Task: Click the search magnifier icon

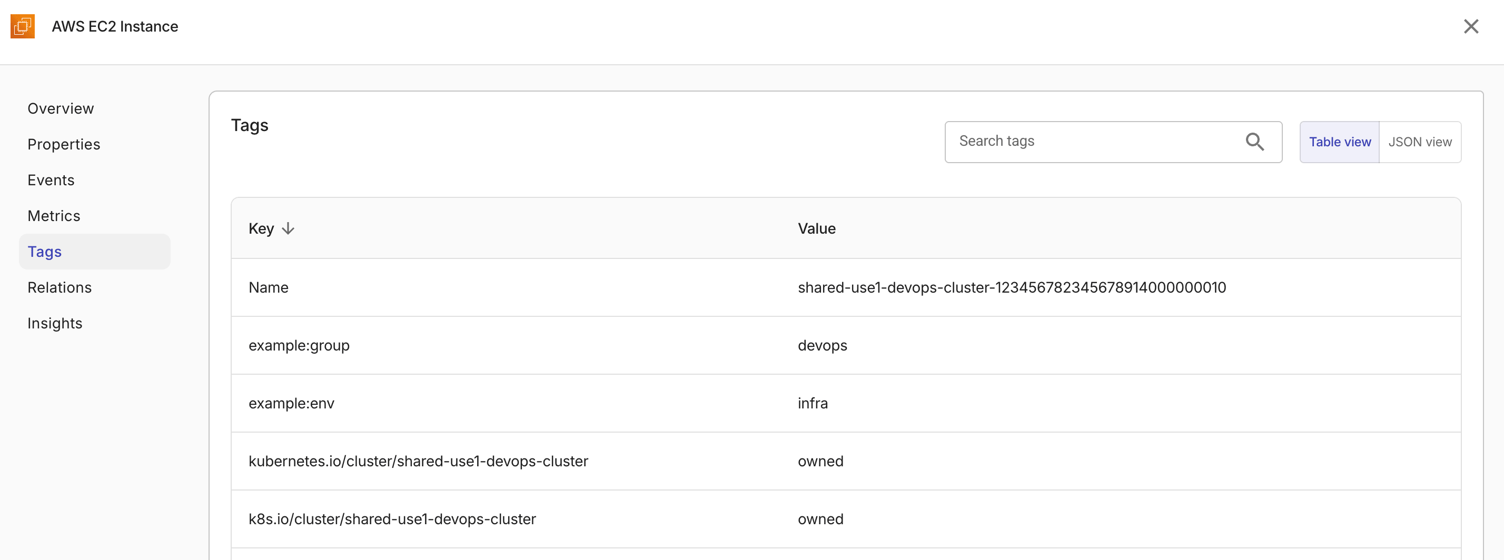Action: point(1255,142)
